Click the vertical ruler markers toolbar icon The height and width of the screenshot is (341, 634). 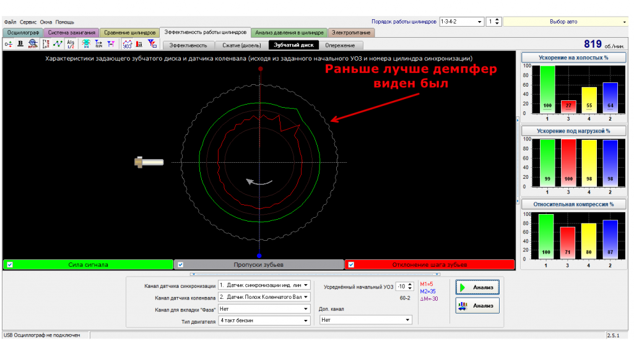pyautogui.click(x=46, y=44)
